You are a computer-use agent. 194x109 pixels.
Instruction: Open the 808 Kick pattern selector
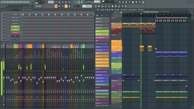87,6
